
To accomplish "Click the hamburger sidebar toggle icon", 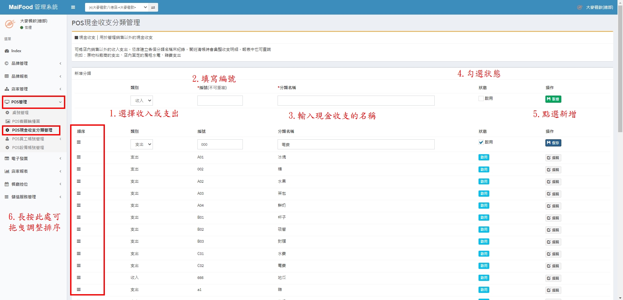I will coord(73,7).
